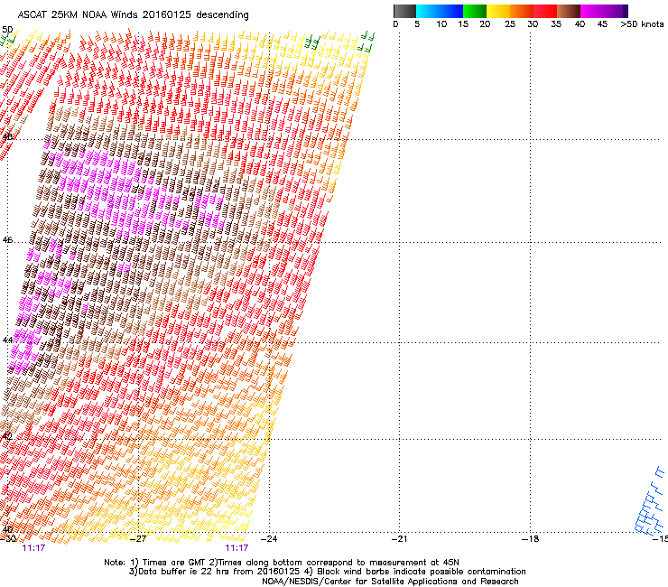
Task: Select the yellow 20–25 knots legend segment
Action: pyautogui.click(x=498, y=11)
